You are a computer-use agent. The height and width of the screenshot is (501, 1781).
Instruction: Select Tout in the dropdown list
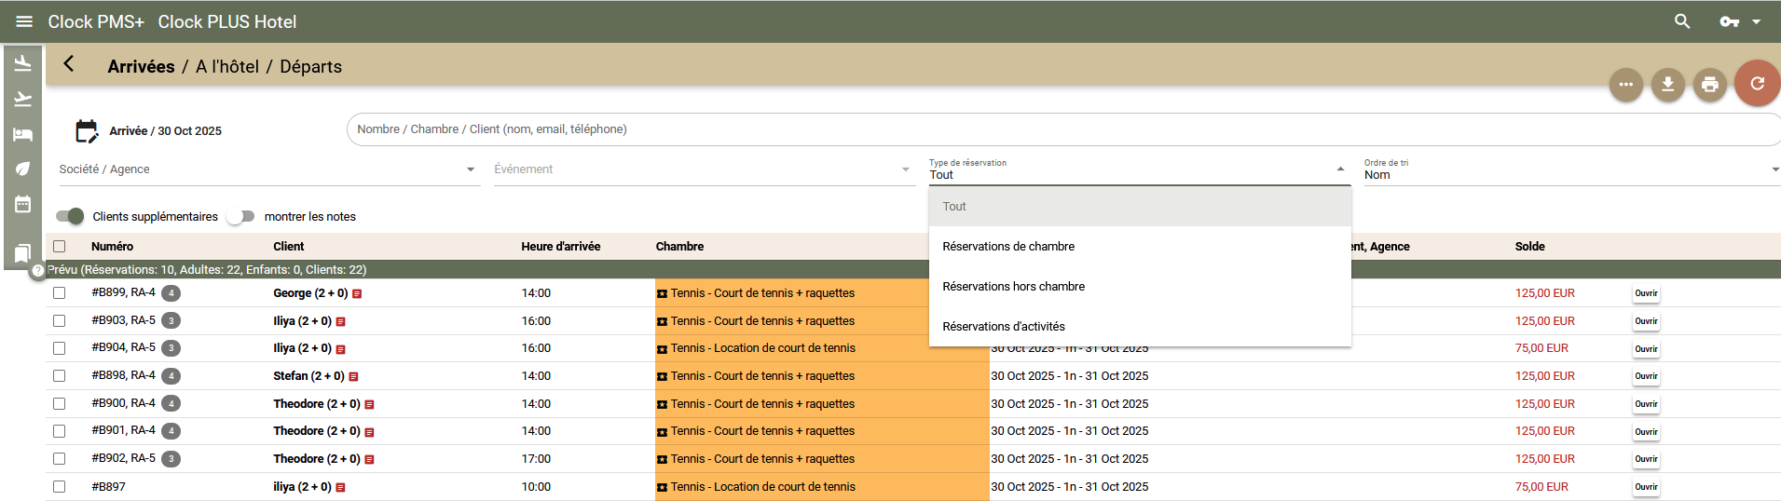[x=1140, y=207]
